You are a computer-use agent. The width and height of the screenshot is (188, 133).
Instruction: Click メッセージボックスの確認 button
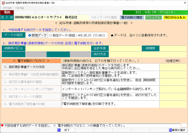(x=104, y=18)
